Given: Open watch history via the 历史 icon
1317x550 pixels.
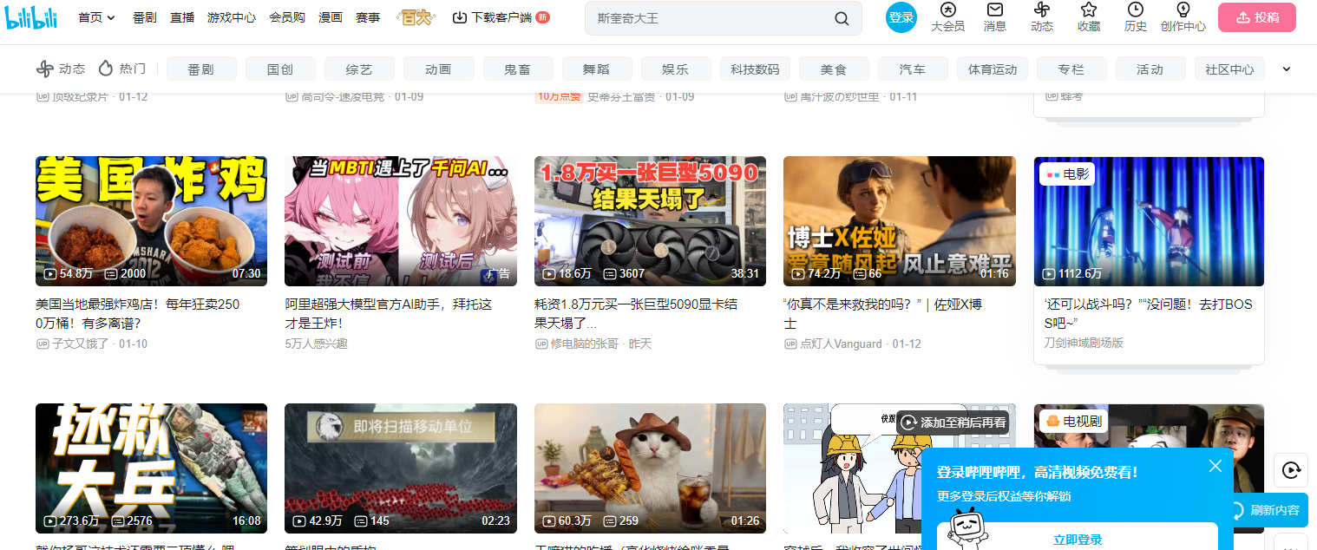Looking at the screenshot, I should (x=1136, y=17).
